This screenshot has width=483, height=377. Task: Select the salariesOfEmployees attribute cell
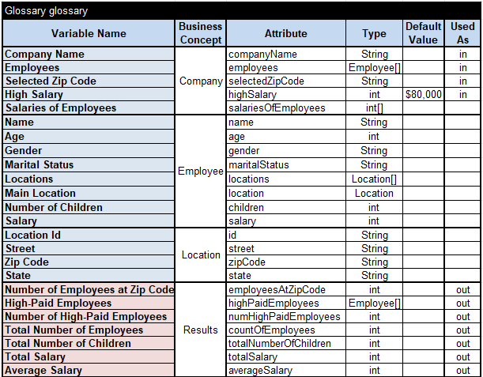285,108
